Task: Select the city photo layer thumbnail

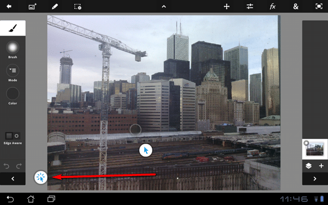Action: click(x=315, y=149)
